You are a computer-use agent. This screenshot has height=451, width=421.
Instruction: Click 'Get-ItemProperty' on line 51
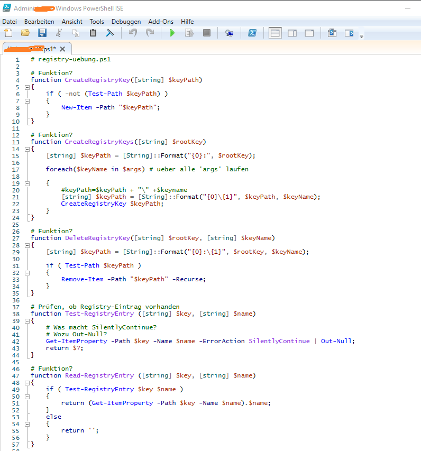tap(122, 403)
